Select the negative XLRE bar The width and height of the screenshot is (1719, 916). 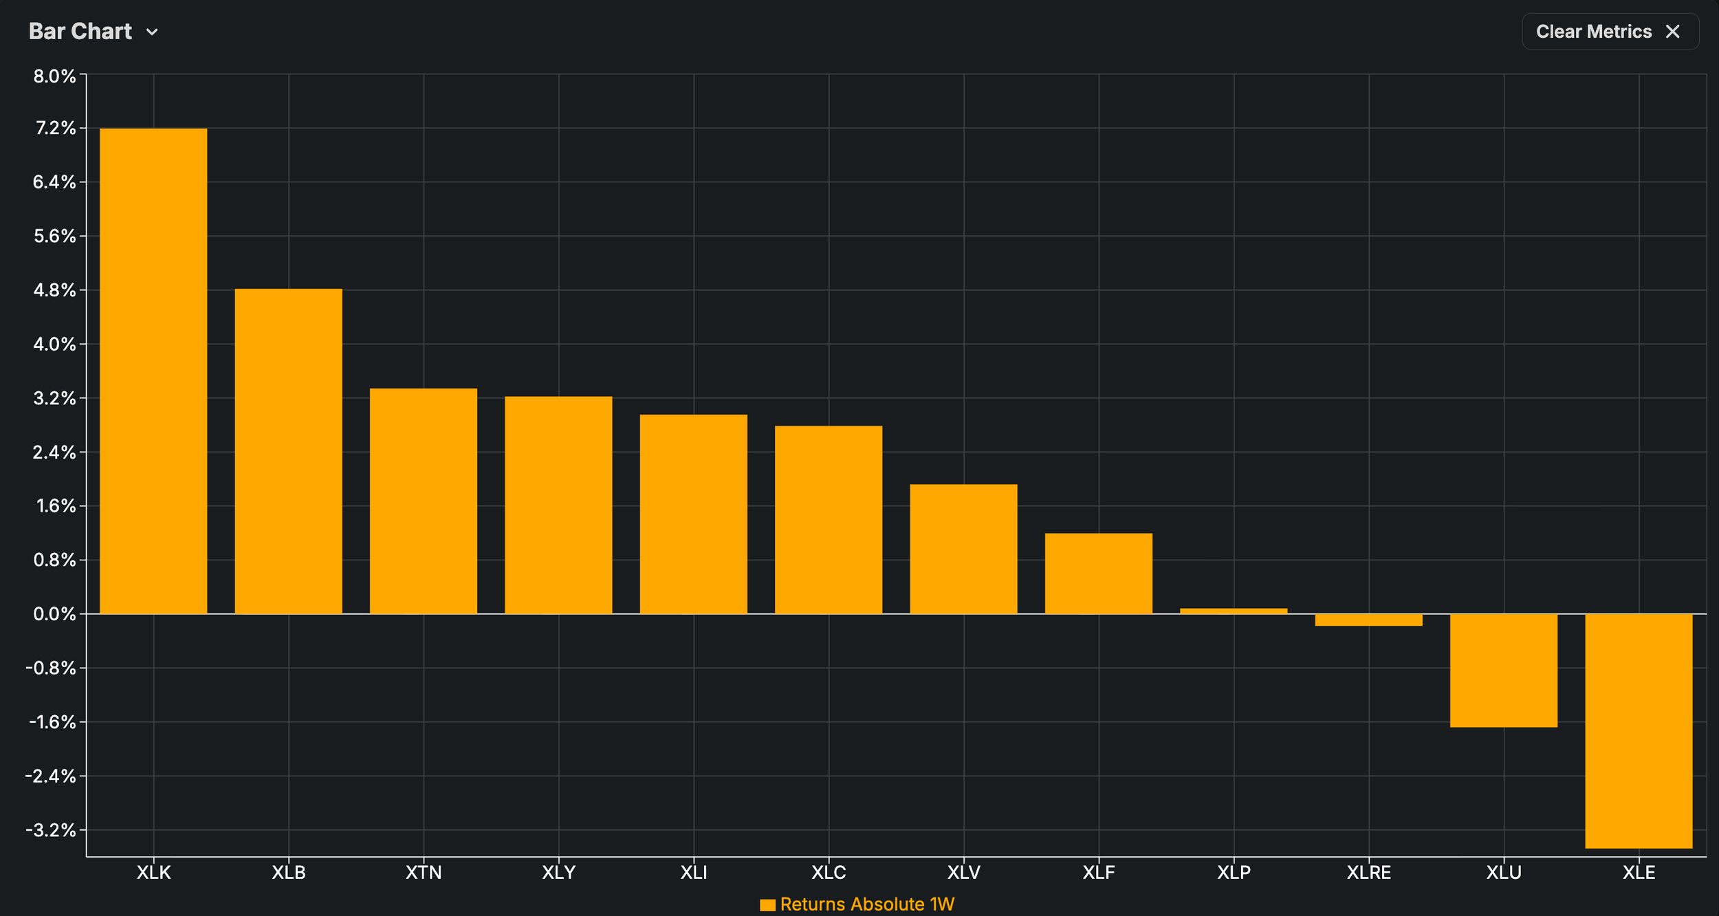1369,620
